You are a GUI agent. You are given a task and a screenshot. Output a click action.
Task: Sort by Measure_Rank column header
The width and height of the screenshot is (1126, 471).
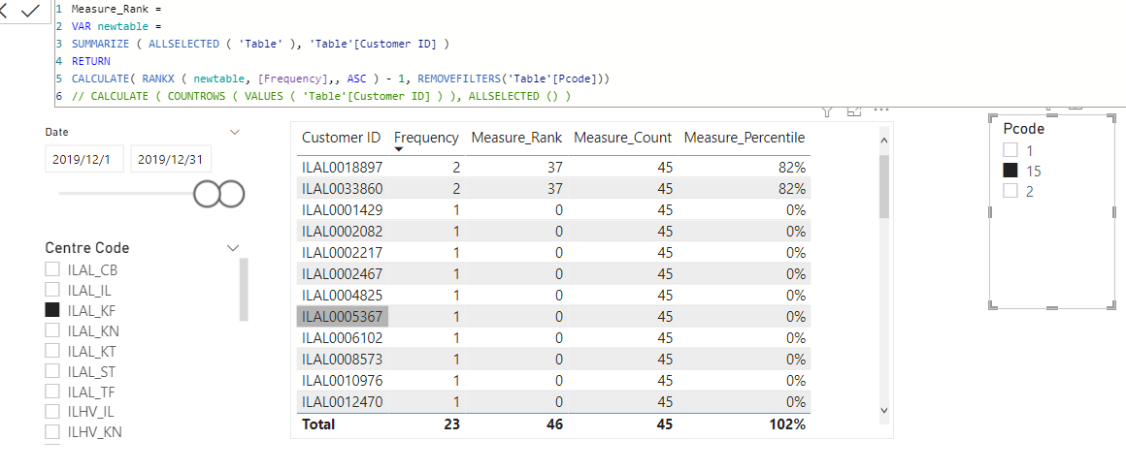[x=516, y=138]
